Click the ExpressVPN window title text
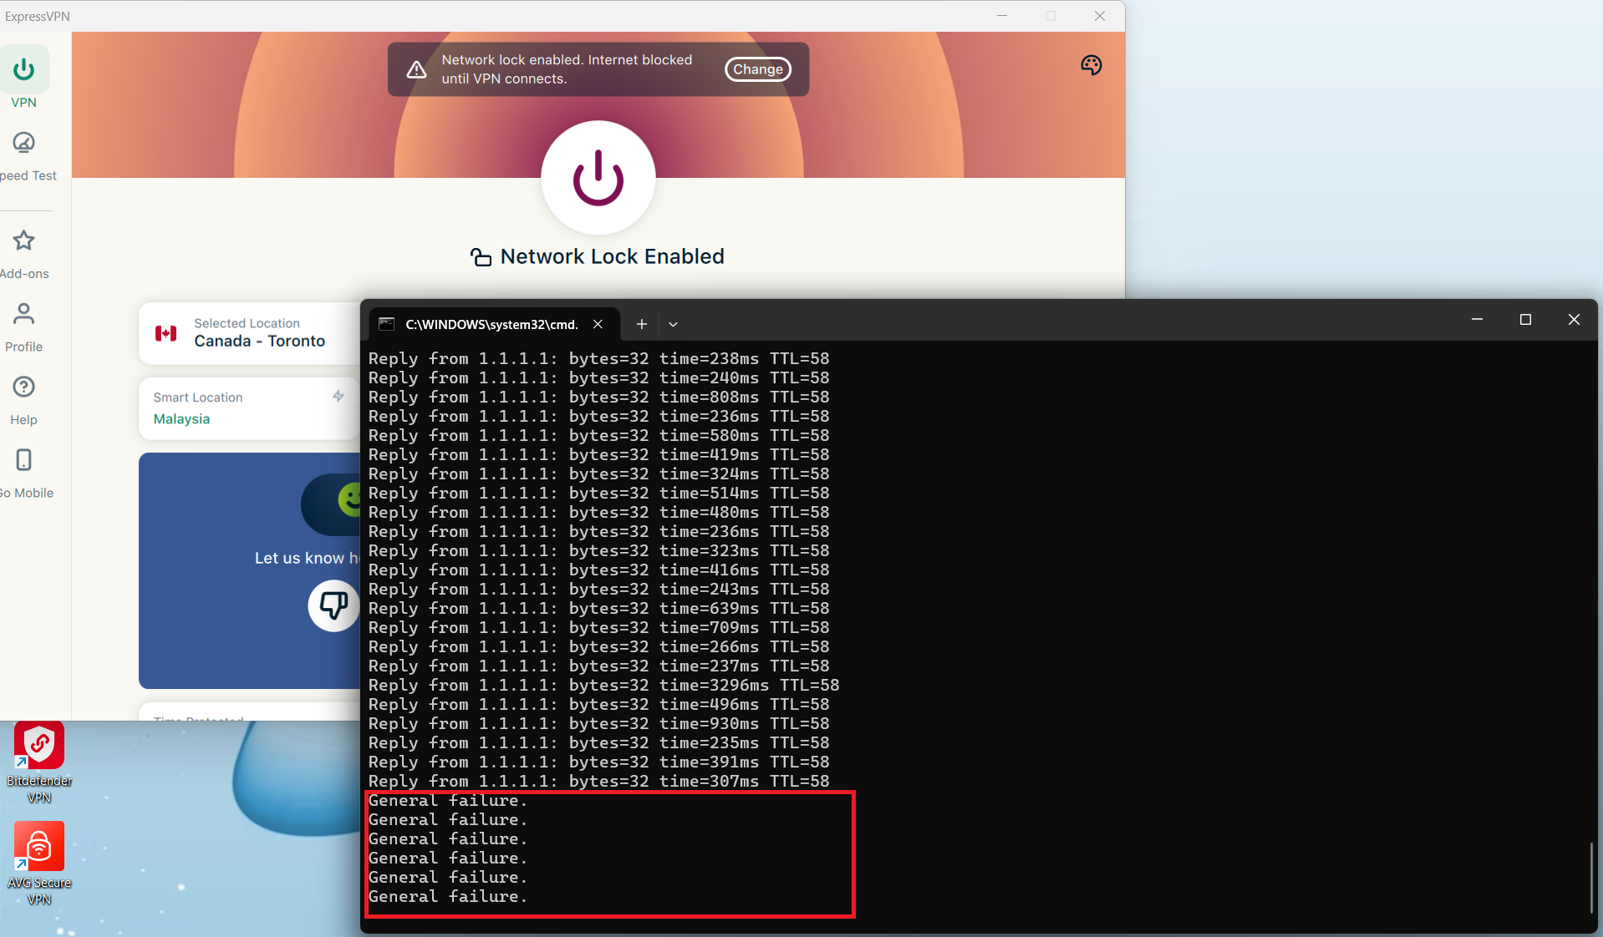1603x937 pixels. click(38, 16)
